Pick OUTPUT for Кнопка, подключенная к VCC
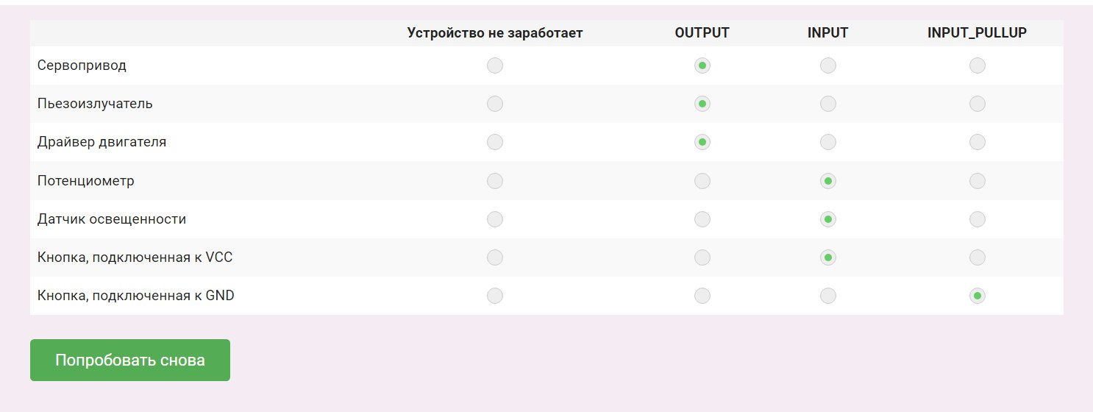The width and height of the screenshot is (1093, 412). (702, 257)
